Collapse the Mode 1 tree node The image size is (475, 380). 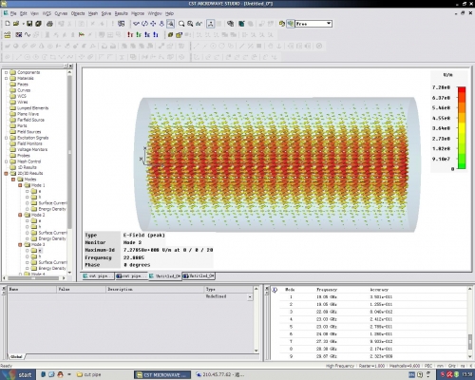point(20,185)
